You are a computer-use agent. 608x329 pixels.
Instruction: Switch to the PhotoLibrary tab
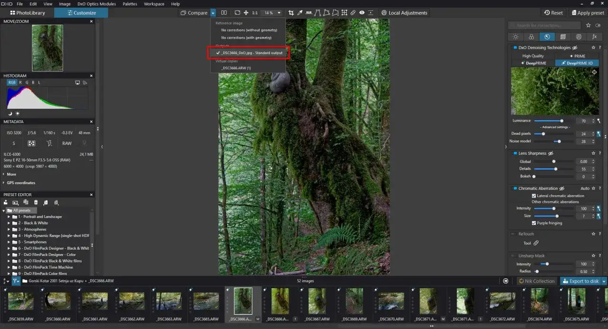click(27, 13)
